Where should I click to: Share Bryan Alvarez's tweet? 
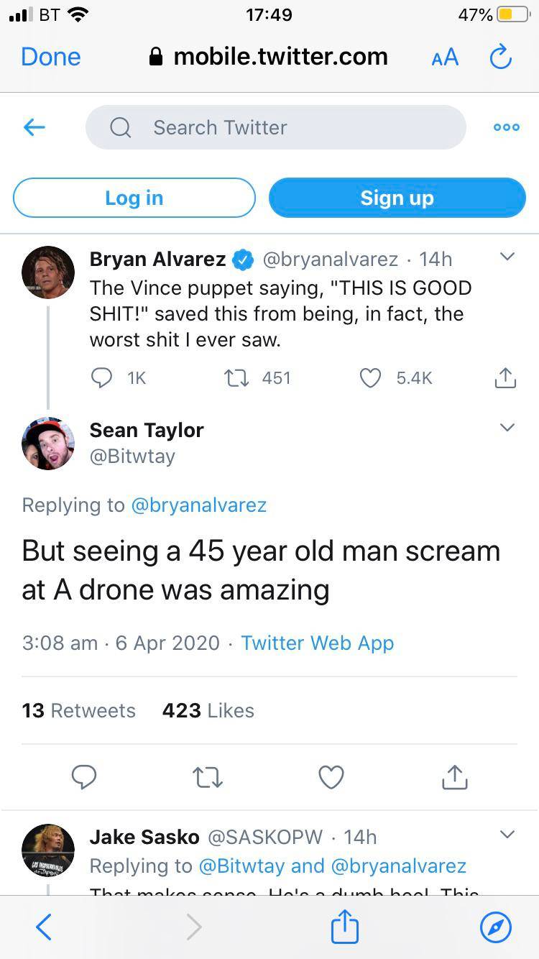[505, 377]
